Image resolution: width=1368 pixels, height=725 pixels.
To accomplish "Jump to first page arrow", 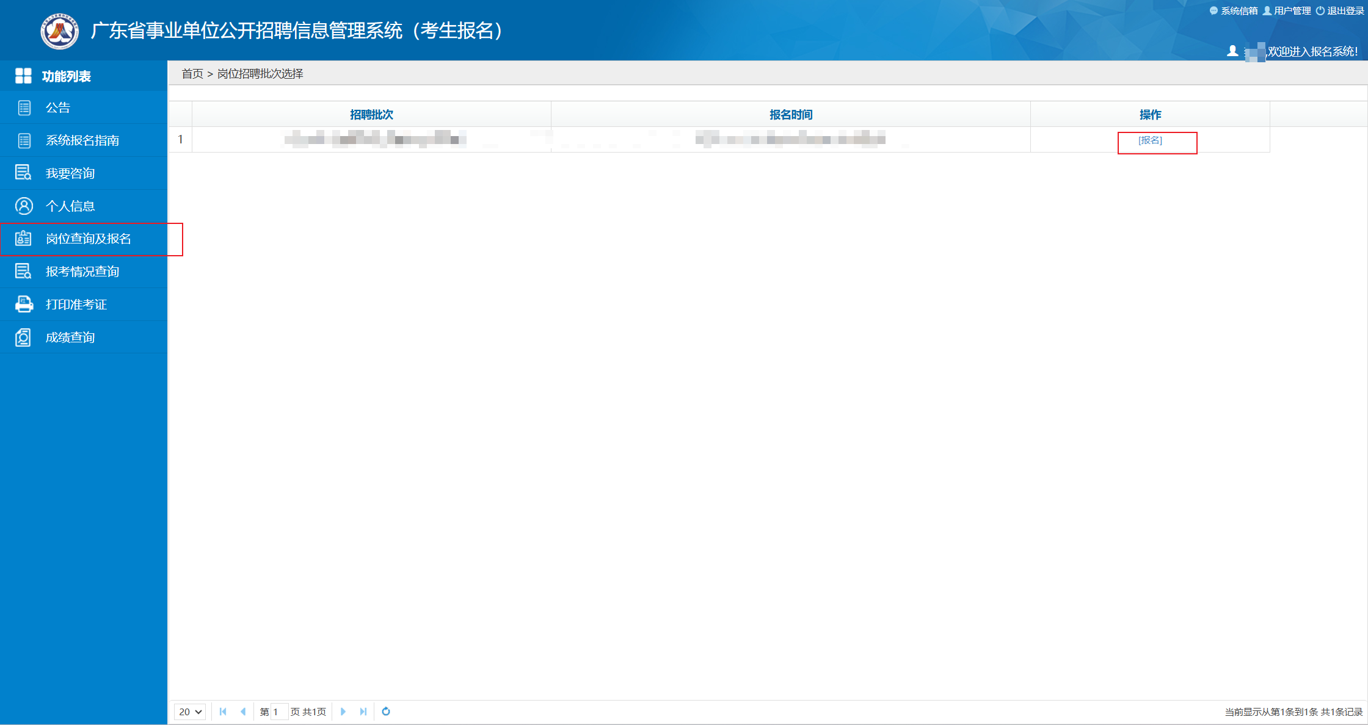I will pos(223,711).
